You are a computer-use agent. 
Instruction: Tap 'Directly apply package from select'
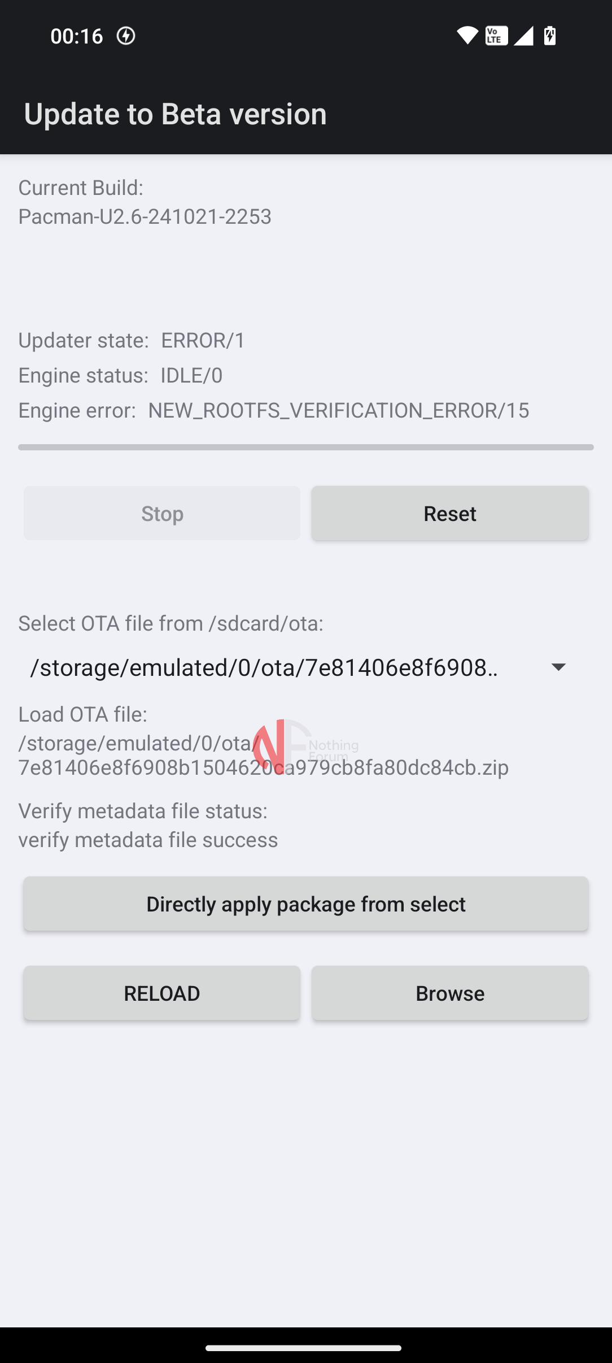coord(305,904)
